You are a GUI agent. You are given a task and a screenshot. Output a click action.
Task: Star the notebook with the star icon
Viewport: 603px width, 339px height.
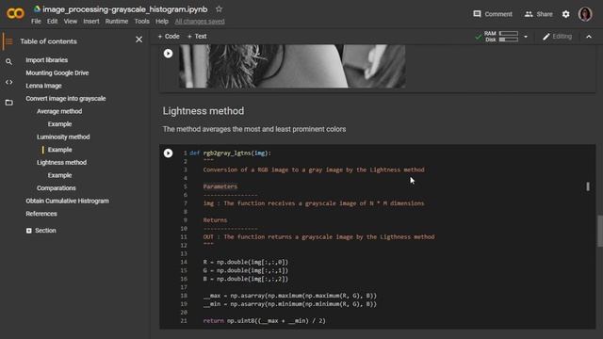[x=219, y=8]
